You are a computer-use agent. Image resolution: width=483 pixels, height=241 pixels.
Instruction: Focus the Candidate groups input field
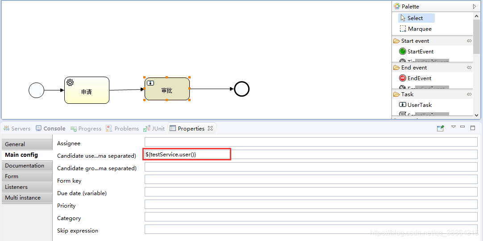[x=311, y=167]
